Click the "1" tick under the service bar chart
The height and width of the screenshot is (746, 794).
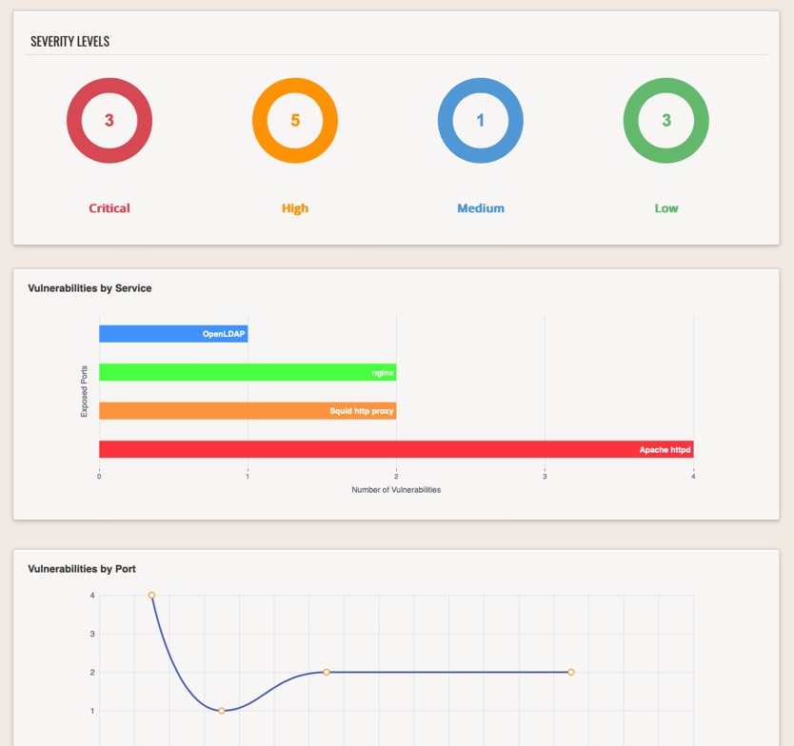[x=248, y=477]
